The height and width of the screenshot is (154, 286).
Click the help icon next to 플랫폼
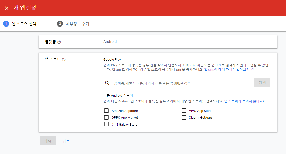pos(59,42)
